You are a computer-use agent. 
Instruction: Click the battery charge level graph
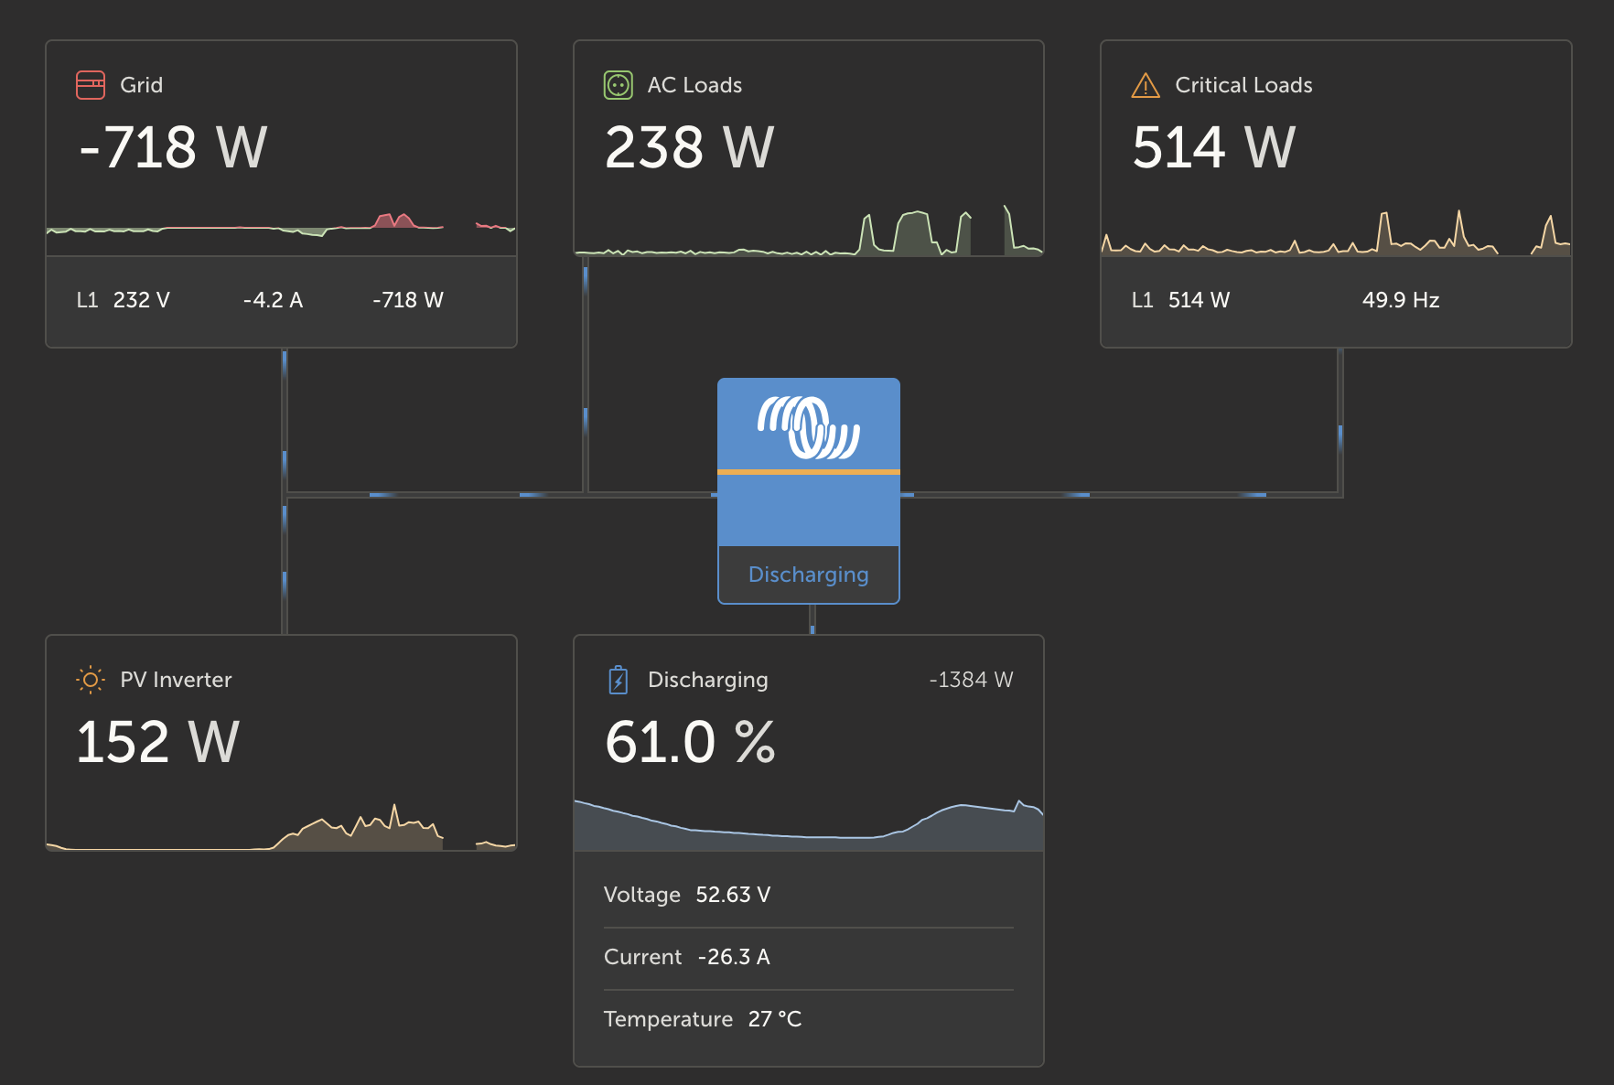click(809, 824)
